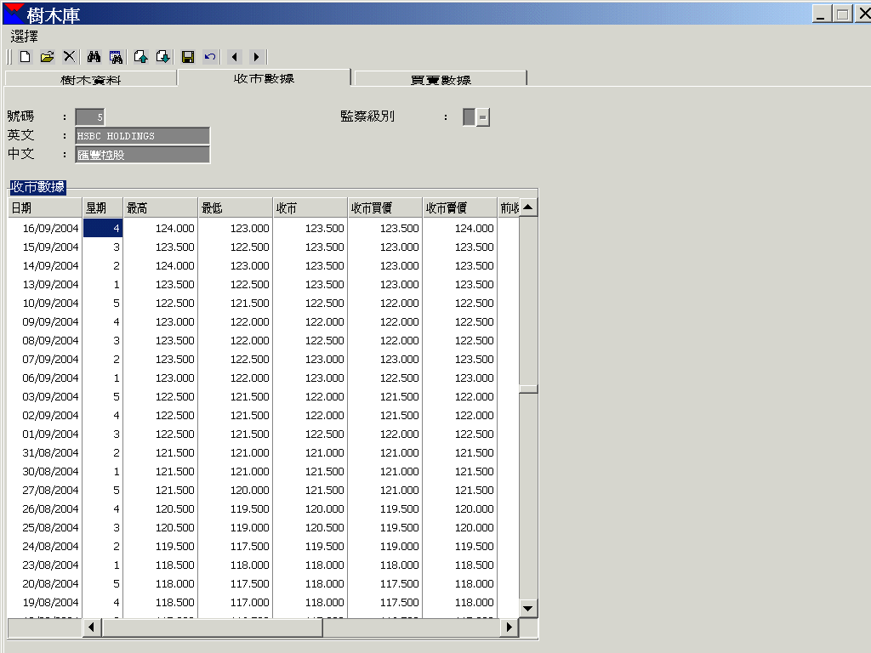Select the date cell 23/08/2004

click(45, 565)
